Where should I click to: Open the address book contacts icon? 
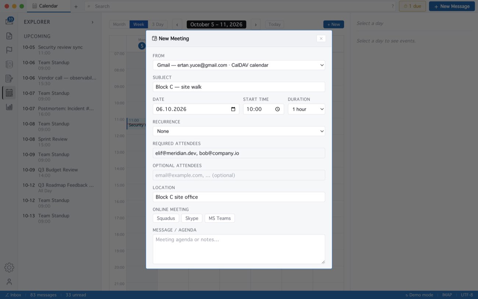click(9, 64)
